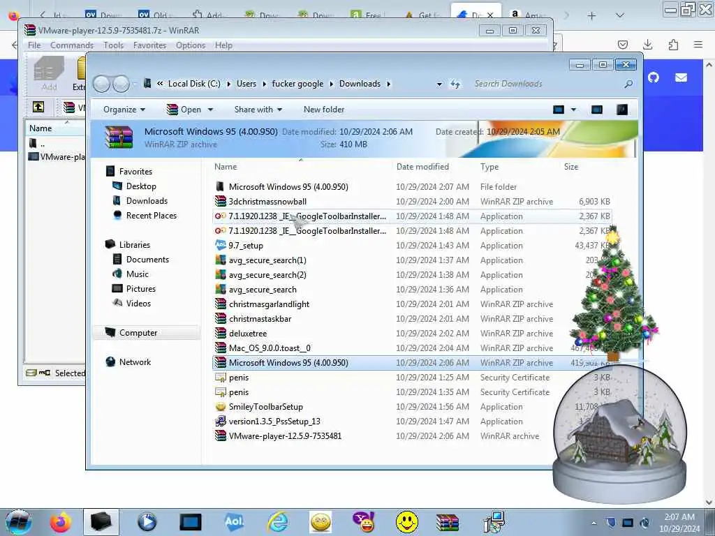Expand the Open button dropdown arrow
The image size is (715, 536).
point(210,110)
